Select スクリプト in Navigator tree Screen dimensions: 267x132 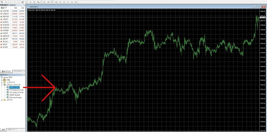coord(9,100)
